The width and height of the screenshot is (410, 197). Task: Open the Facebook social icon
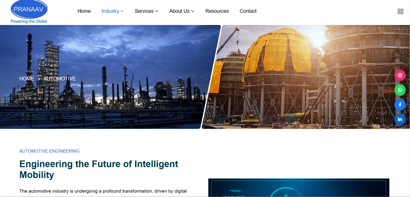point(400,105)
